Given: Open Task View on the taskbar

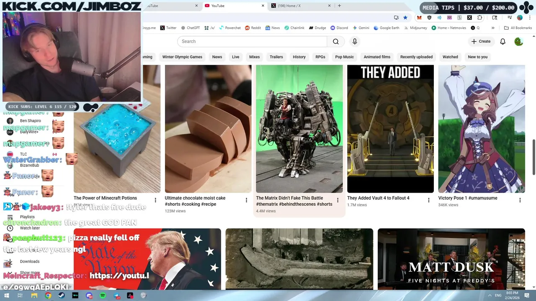Looking at the screenshot, I should [20, 296].
